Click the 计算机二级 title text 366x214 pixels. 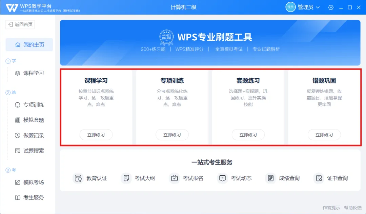[x=183, y=7]
